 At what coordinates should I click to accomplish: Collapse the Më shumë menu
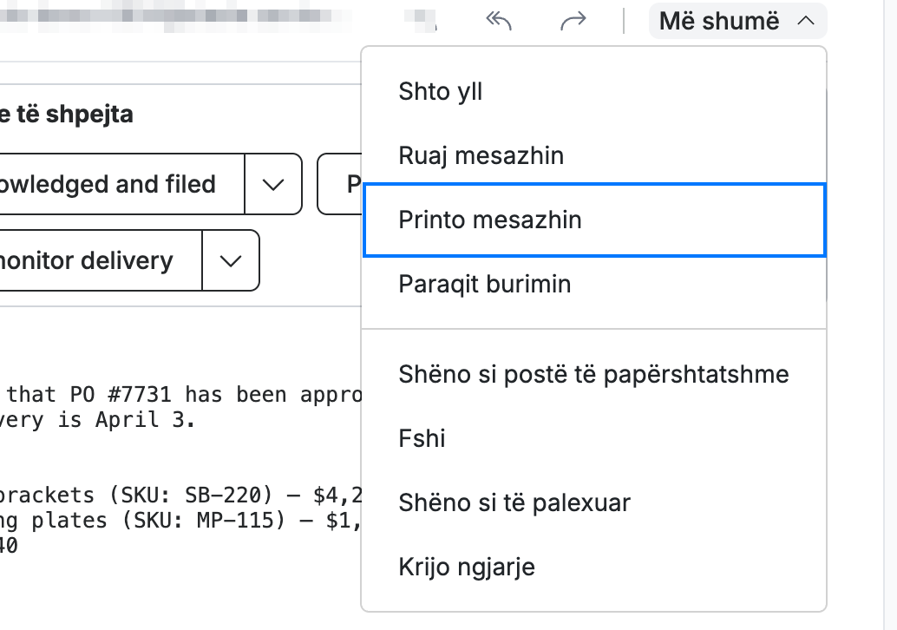tap(737, 21)
